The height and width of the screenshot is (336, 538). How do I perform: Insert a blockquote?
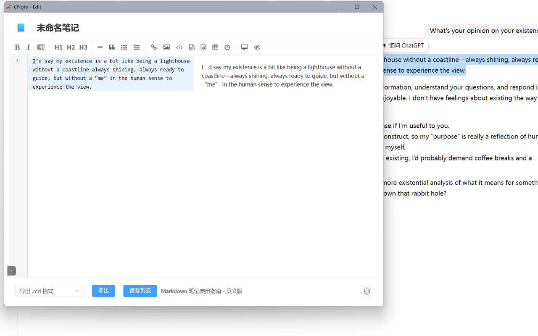pos(112,47)
